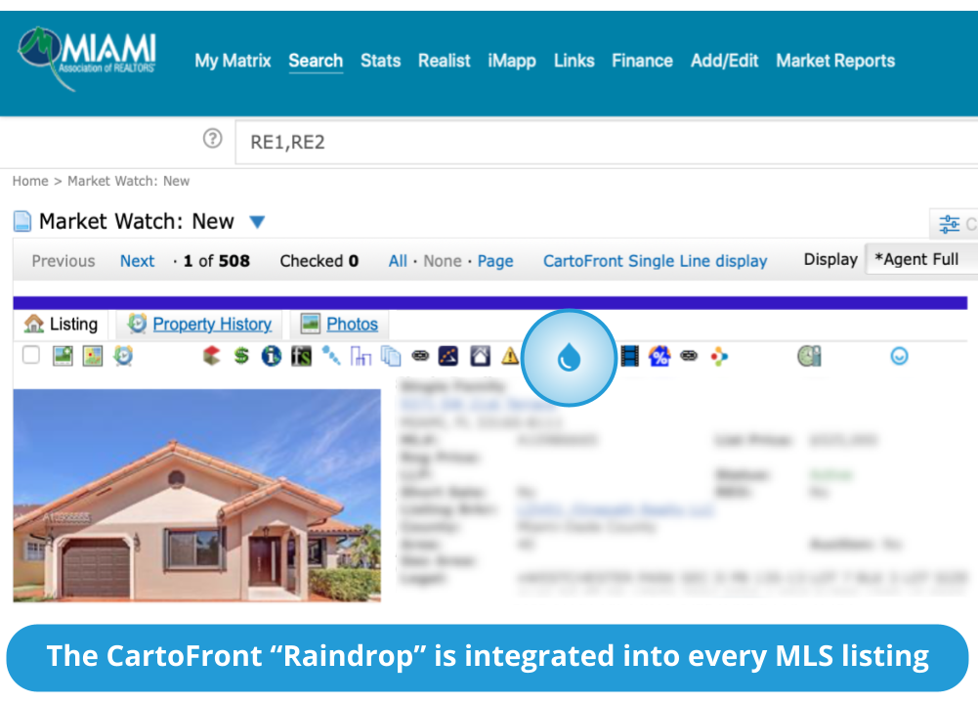Image resolution: width=978 pixels, height=703 pixels.
Task: Select the Page checked link
Action: point(495,261)
